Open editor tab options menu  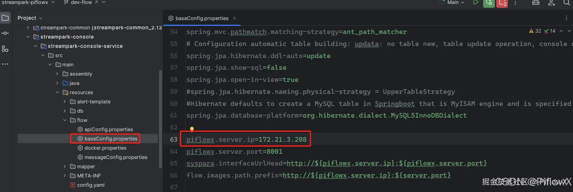(566, 18)
